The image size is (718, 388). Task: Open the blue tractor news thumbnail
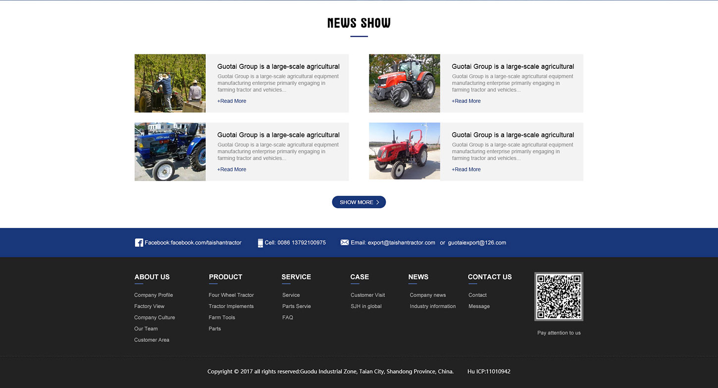(x=170, y=151)
